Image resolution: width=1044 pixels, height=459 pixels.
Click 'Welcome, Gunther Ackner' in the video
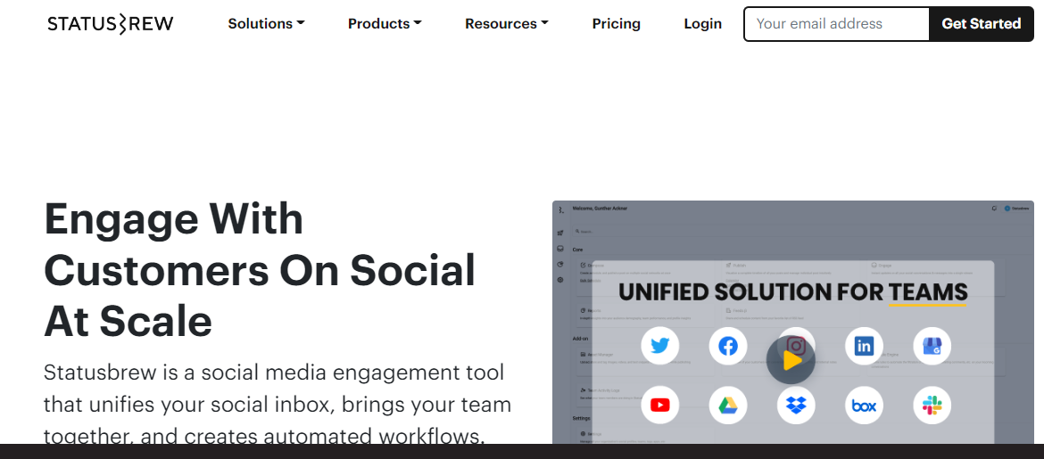pyautogui.click(x=600, y=209)
